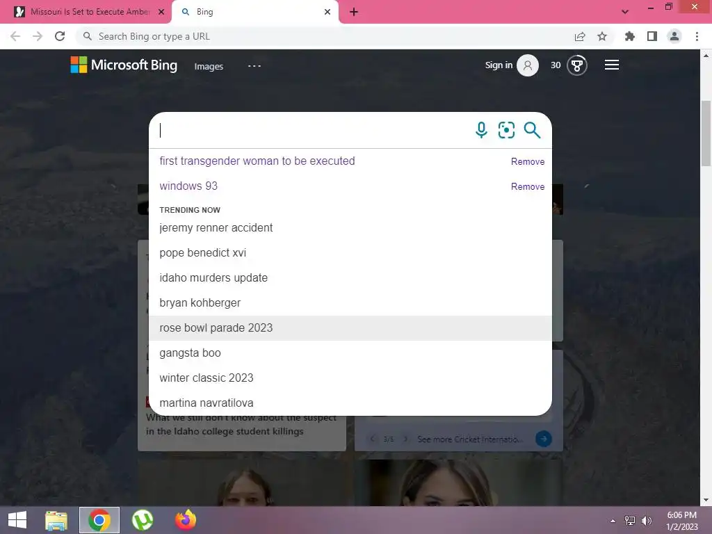
Task: Reload the page with refresh button
Action: [x=60, y=36]
